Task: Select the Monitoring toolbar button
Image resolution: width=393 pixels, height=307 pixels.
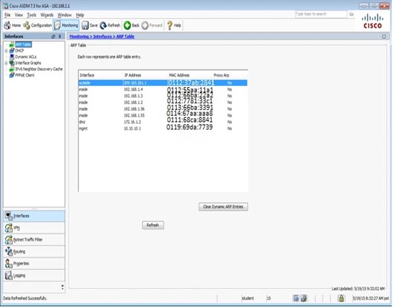Action: (66, 25)
